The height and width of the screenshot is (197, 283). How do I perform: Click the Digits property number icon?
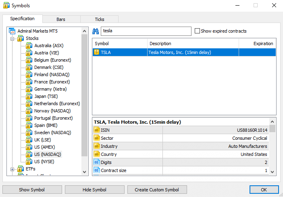(97, 162)
